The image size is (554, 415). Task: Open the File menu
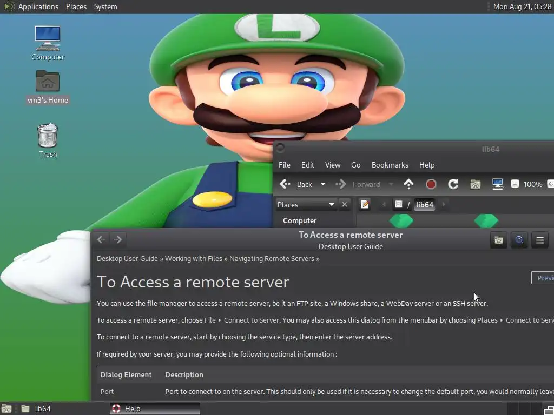[x=285, y=165]
